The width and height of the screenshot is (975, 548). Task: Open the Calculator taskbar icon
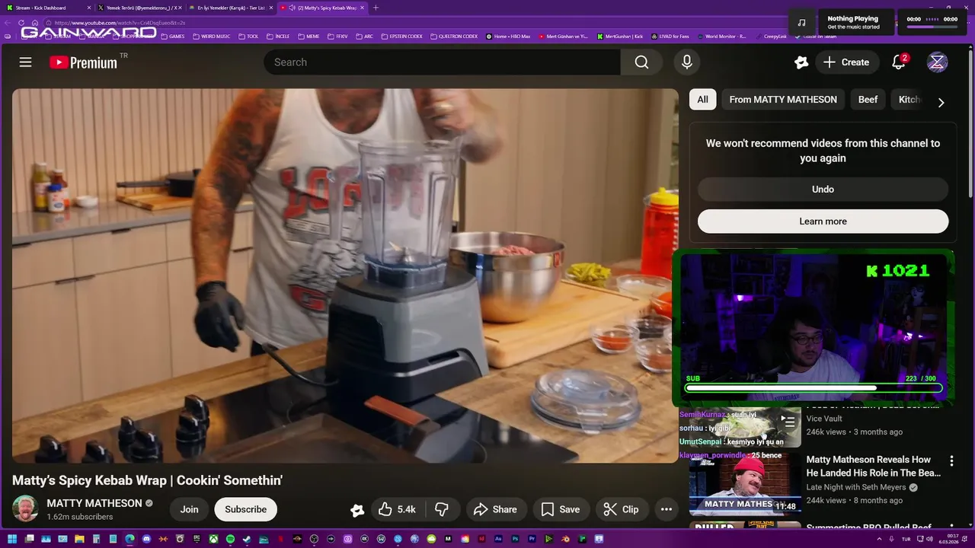click(x=96, y=539)
